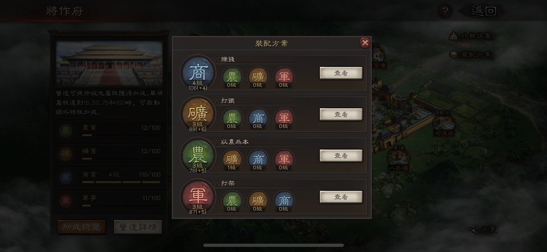Select the large green 農 icon in 以農為本 plan
This screenshot has width=547, height=252.
pos(198,155)
